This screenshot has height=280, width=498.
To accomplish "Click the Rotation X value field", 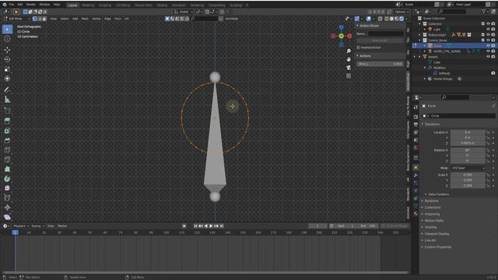I will pos(468,150).
